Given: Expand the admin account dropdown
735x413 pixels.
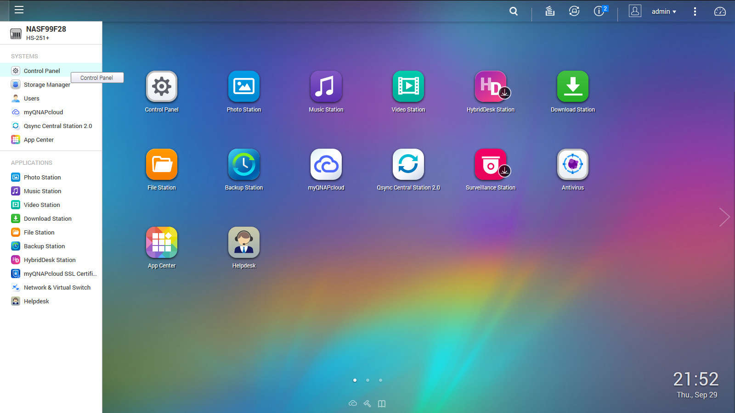Looking at the screenshot, I should click(x=664, y=11).
